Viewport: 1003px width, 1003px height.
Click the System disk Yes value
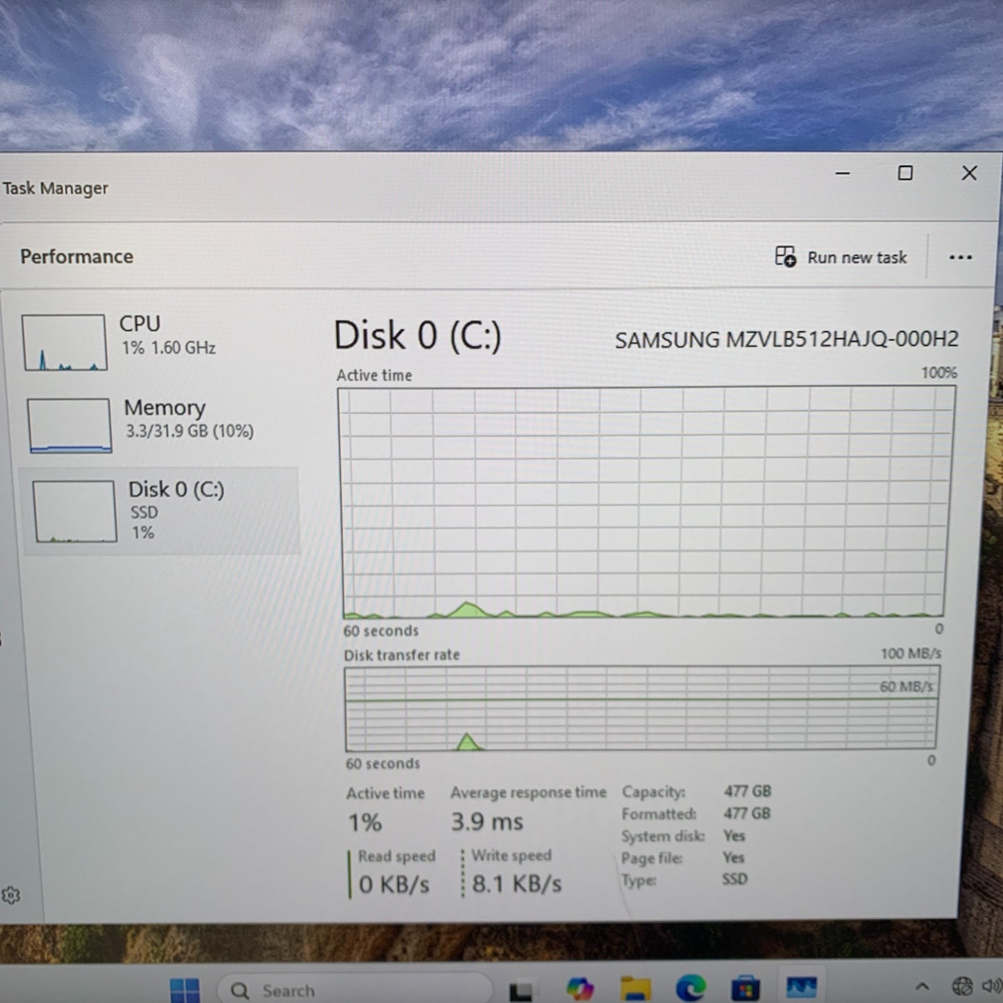[x=734, y=836]
